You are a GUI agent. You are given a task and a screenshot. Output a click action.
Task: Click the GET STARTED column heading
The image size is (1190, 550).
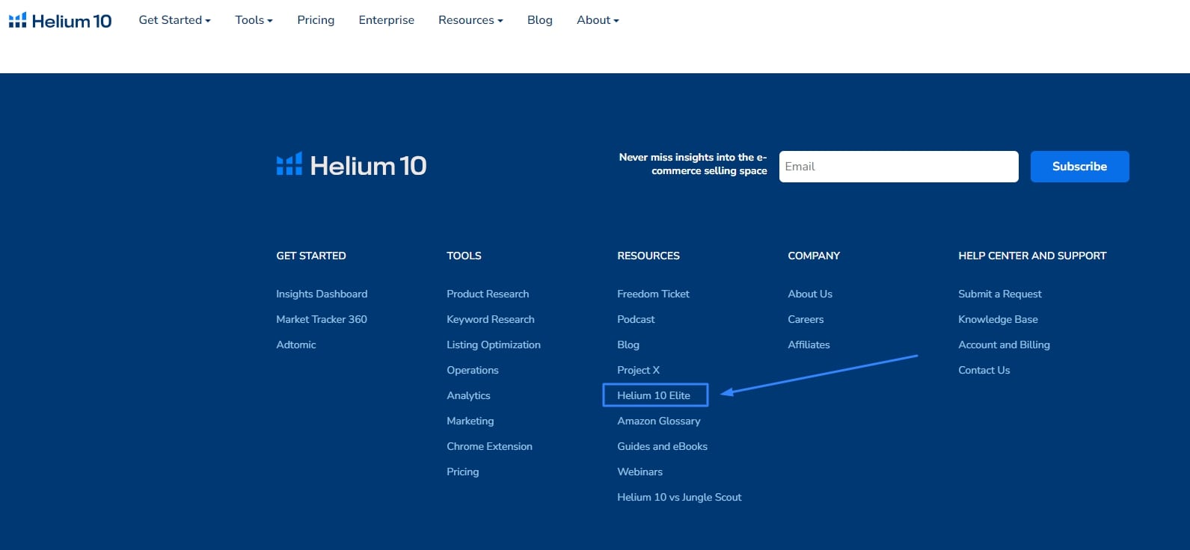pyautogui.click(x=311, y=256)
